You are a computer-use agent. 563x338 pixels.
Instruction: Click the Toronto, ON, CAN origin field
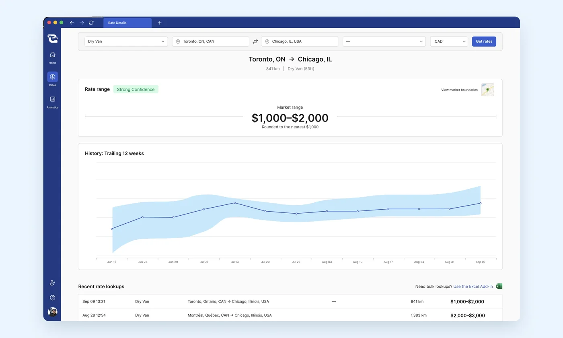click(x=211, y=41)
